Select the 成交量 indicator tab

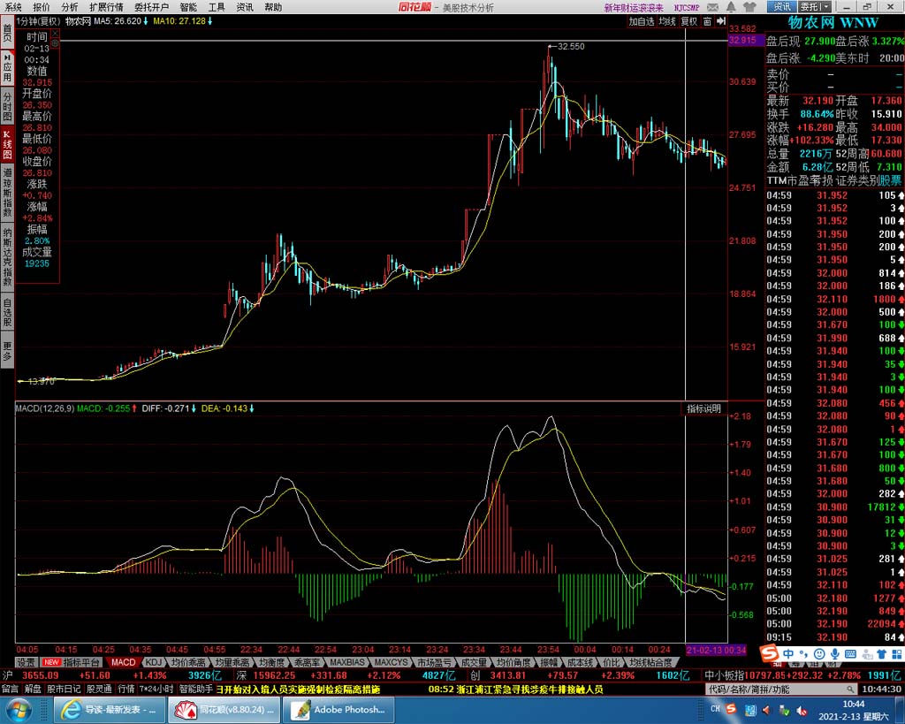pos(474,662)
